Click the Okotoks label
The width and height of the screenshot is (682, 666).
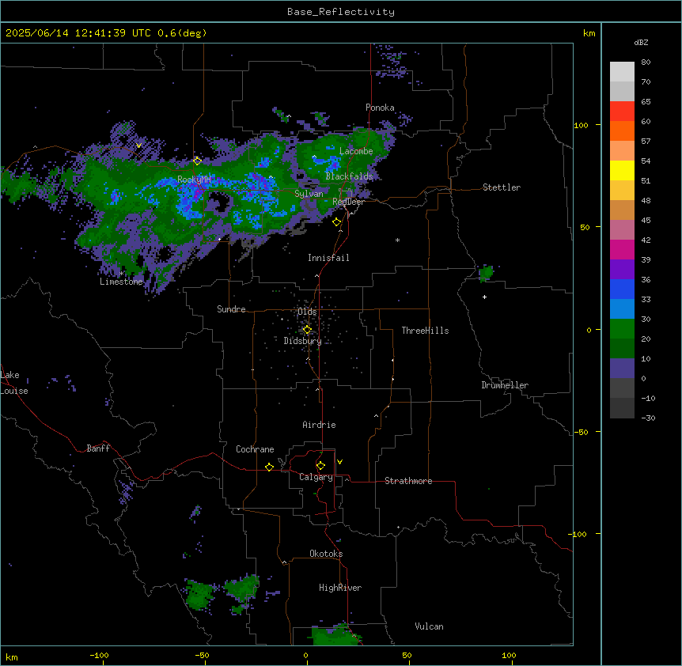click(326, 554)
